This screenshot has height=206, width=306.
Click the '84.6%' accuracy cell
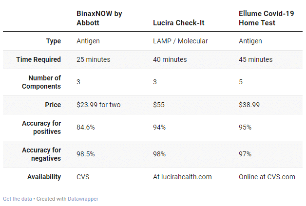click(x=85, y=127)
